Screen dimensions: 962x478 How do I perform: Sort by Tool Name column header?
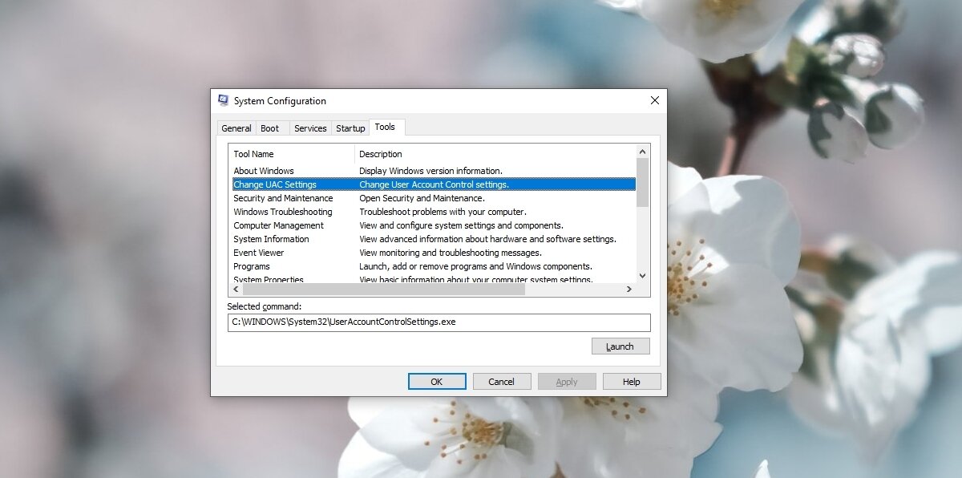(292, 154)
